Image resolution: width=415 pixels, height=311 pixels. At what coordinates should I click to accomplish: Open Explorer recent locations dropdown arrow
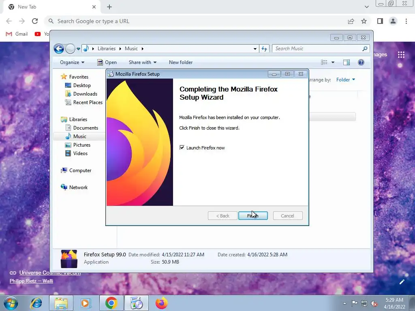[78, 49]
